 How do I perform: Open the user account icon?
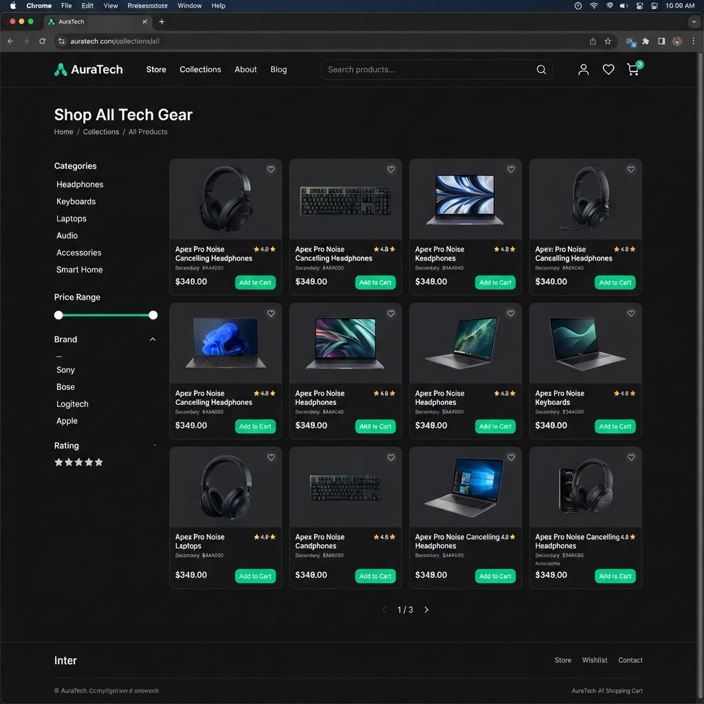(x=583, y=69)
